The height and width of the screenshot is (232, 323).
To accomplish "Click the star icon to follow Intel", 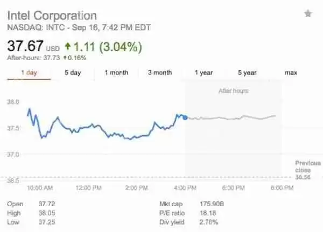I will (308, 14).
